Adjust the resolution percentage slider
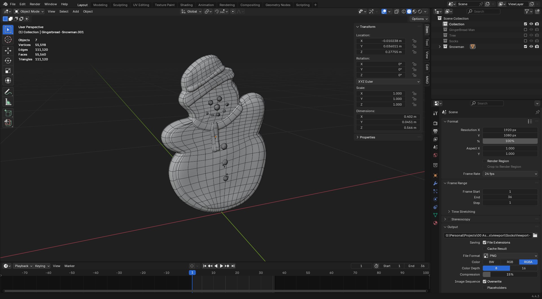Viewport: 542px width, 299px height. point(510,141)
